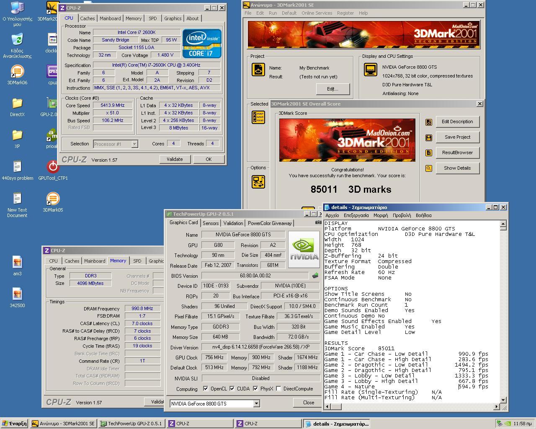Click the NVIDIA logo in GPU-Z

(304, 250)
